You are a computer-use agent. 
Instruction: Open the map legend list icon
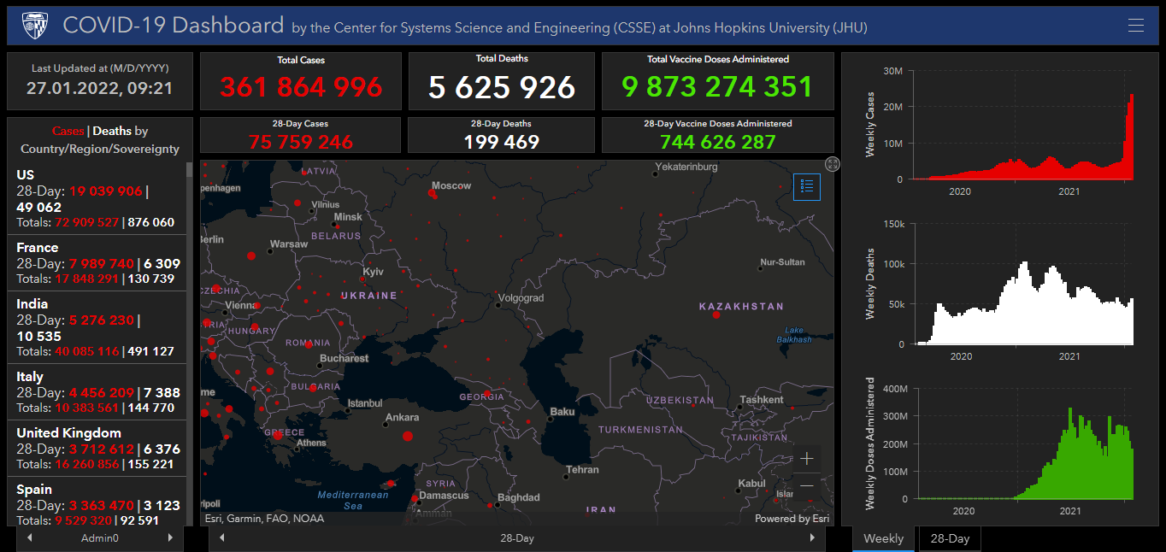(x=806, y=187)
